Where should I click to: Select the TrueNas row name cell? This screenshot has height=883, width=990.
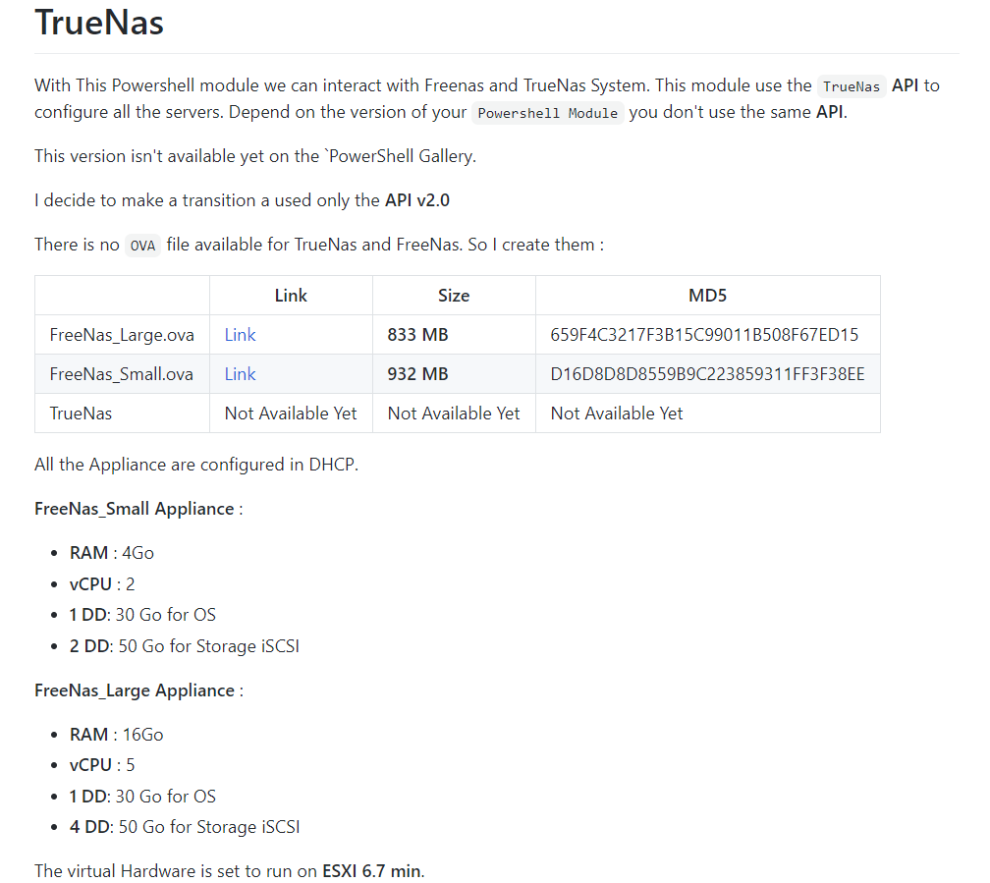click(122, 414)
